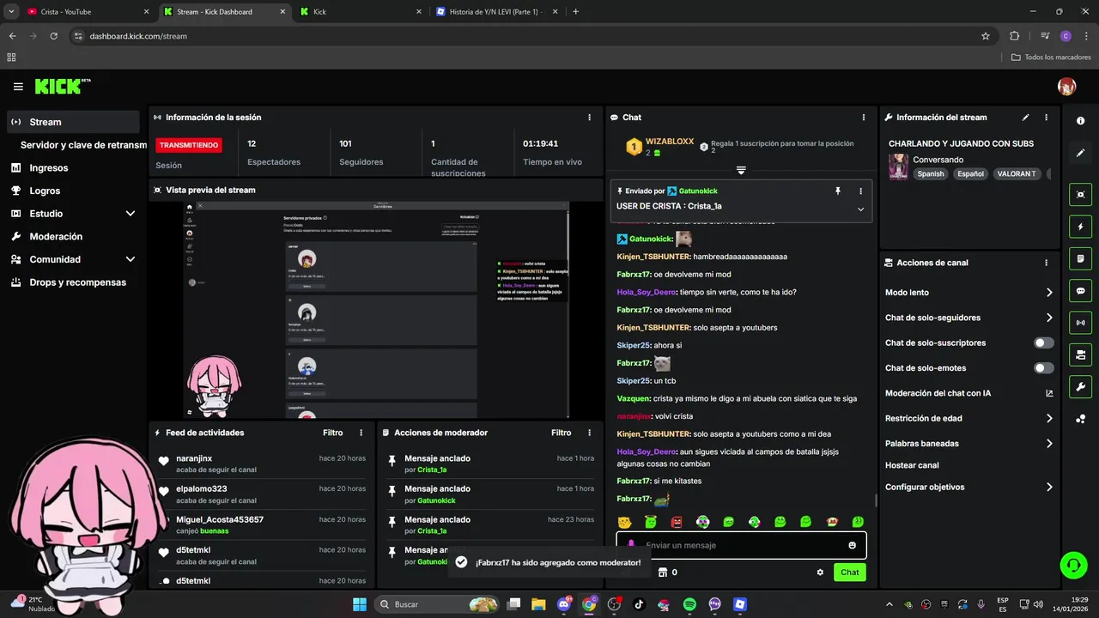Screen dimensions: 1099x618
Task: Click the lightning bolt icon in right sidebar
Action: [x=1080, y=227]
